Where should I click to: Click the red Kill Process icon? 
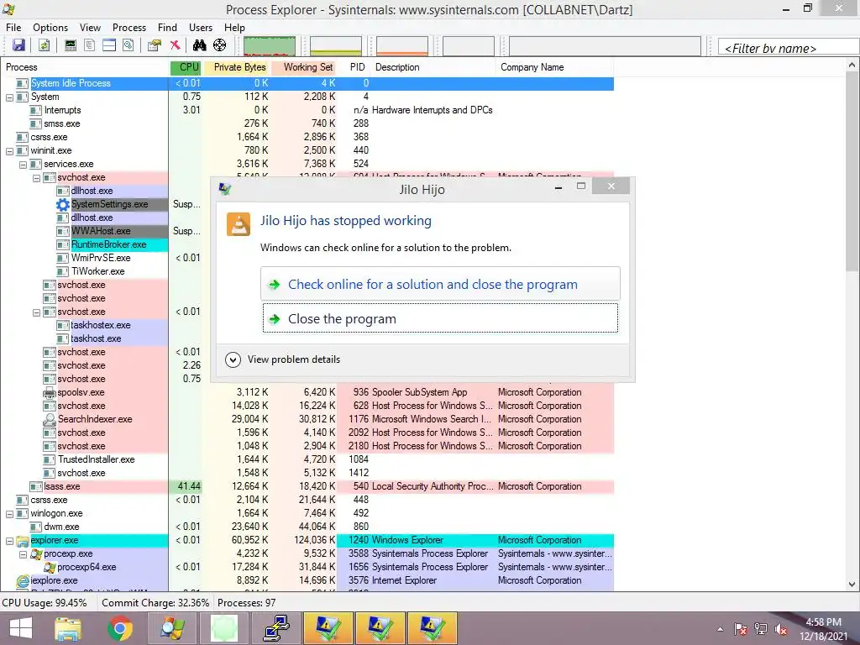pyautogui.click(x=175, y=45)
